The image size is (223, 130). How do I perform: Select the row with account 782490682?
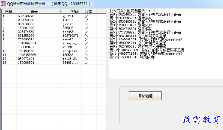[54, 51]
